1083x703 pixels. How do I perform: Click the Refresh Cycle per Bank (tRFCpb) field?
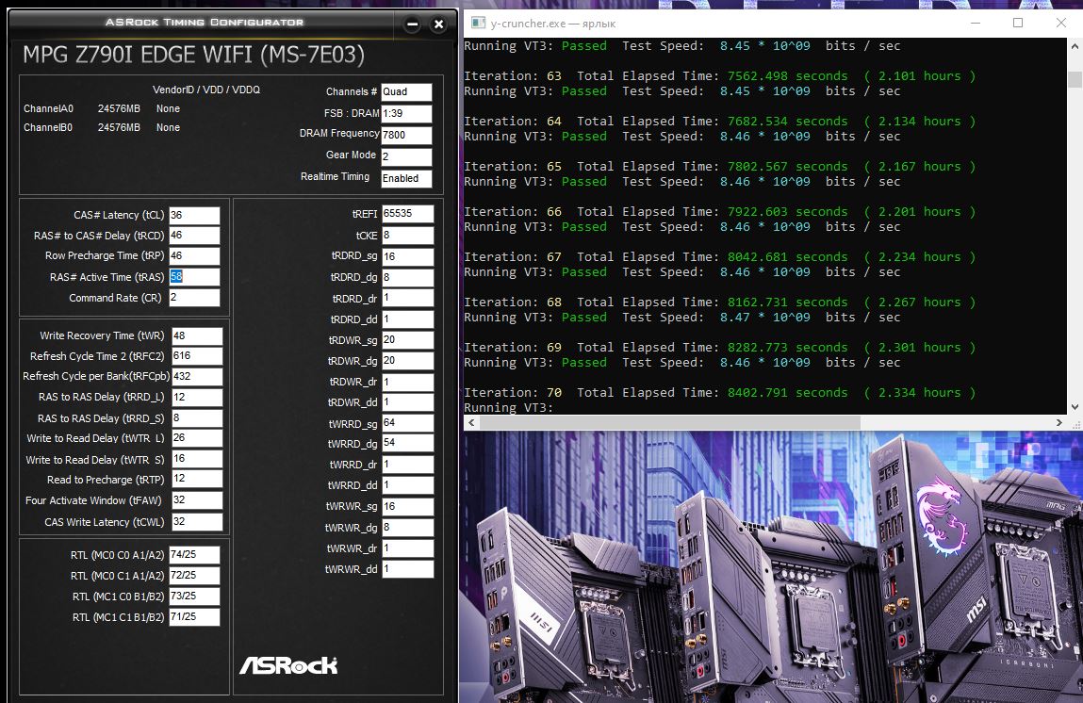click(197, 376)
